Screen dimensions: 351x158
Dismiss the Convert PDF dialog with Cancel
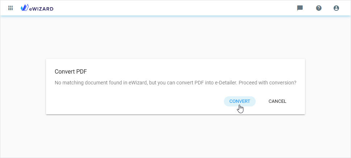tap(277, 101)
